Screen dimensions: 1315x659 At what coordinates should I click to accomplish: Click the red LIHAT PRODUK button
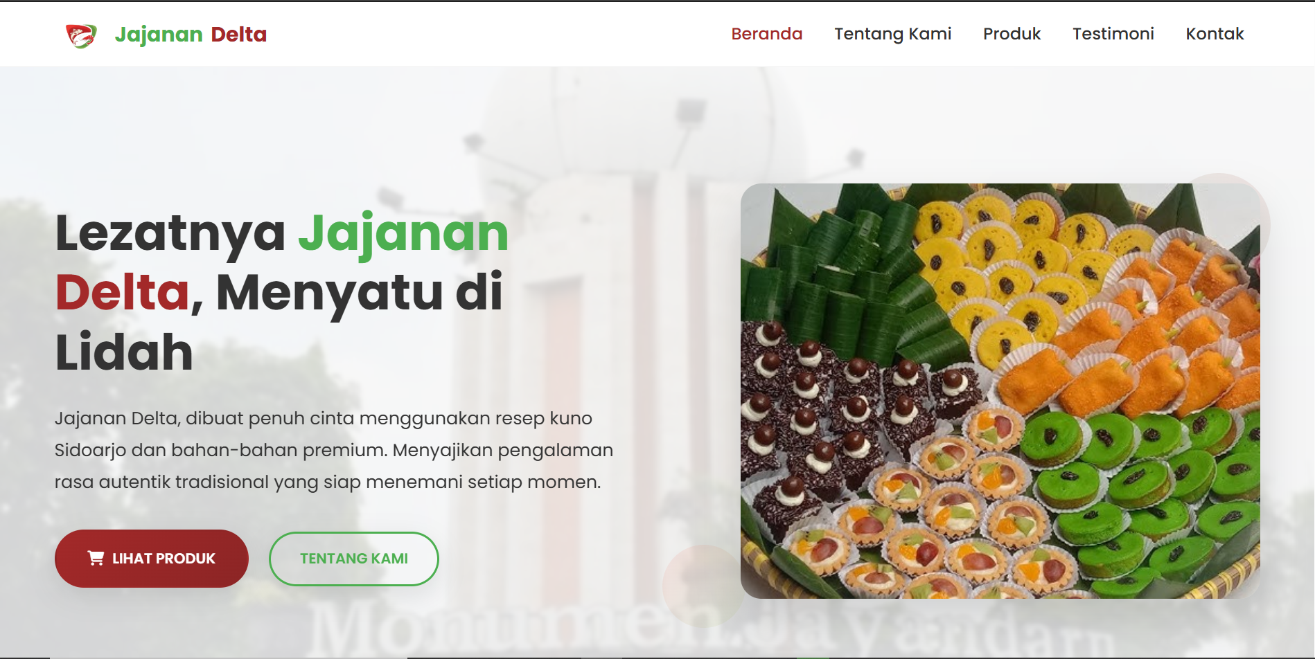click(152, 559)
